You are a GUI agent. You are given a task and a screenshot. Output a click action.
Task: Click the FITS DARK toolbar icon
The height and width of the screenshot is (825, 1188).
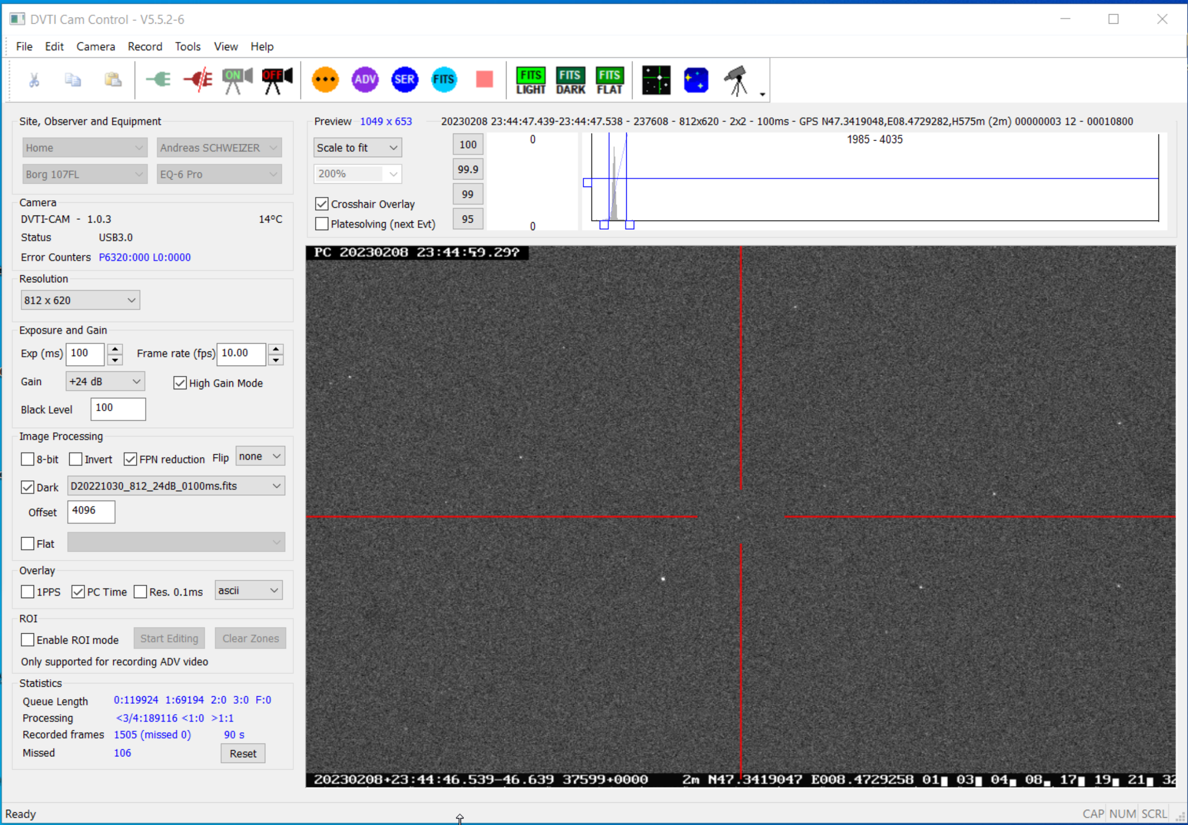(x=570, y=81)
